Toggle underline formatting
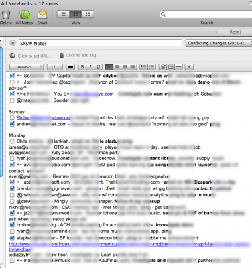252x268 pixels. click(x=98, y=67)
